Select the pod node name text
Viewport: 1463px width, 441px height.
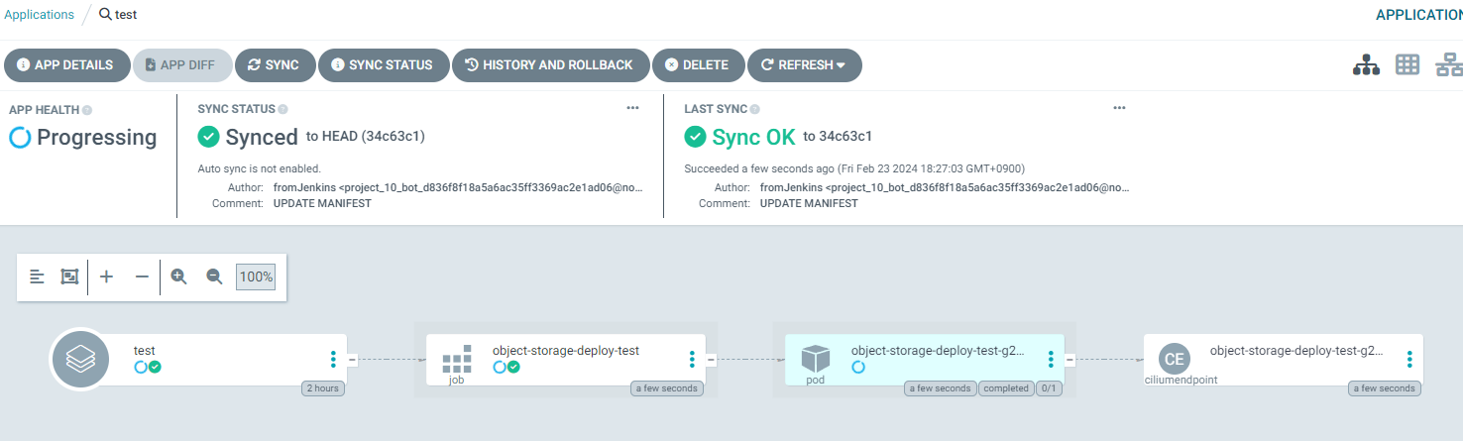tap(939, 351)
